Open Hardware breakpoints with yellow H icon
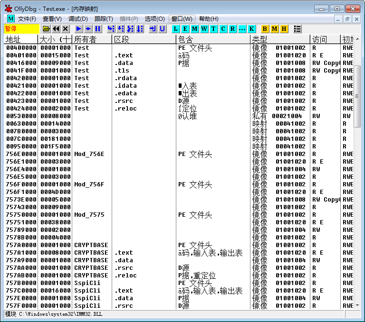 click(x=284, y=29)
